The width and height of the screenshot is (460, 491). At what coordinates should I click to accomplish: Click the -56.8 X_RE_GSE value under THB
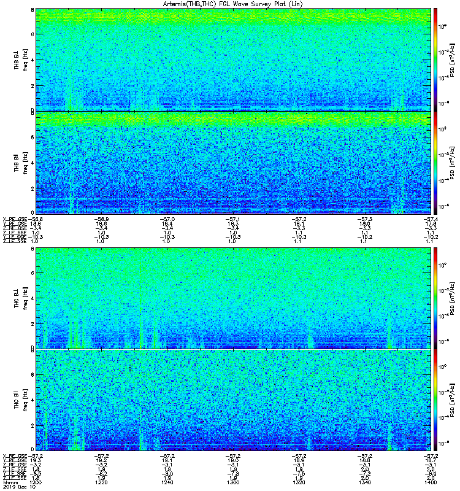click(36, 219)
